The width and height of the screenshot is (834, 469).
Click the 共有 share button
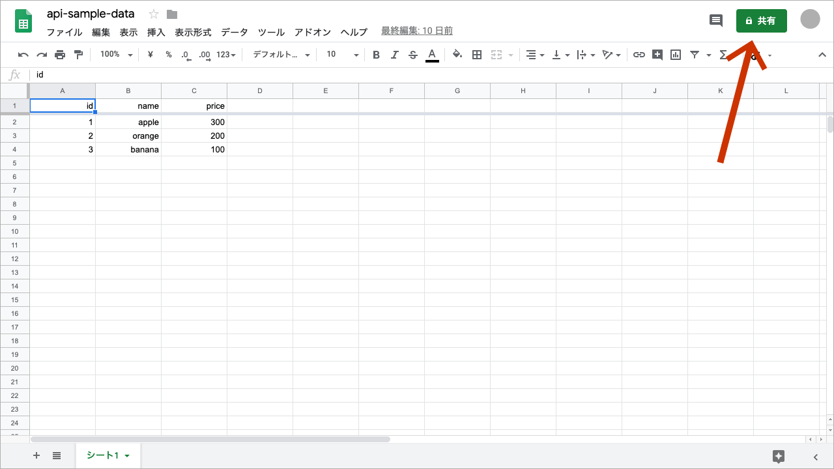coord(761,20)
